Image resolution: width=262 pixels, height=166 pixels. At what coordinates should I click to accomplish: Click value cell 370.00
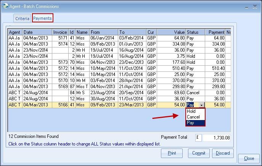(171, 81)
